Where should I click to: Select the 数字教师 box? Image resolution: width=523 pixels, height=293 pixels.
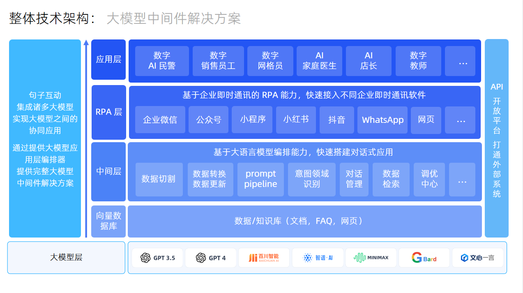coord(418,61)
